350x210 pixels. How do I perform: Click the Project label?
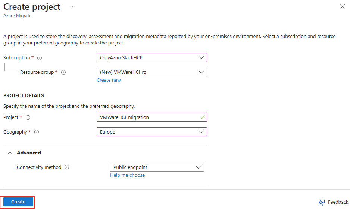(x=11, y=117)
